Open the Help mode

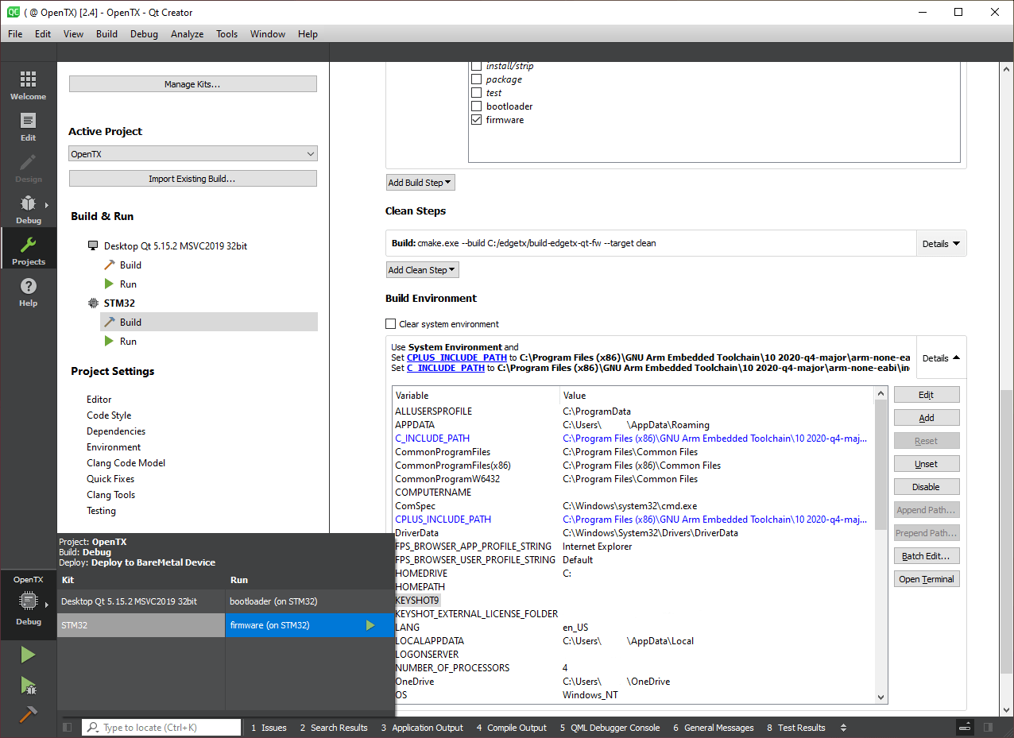pos(28,291)
